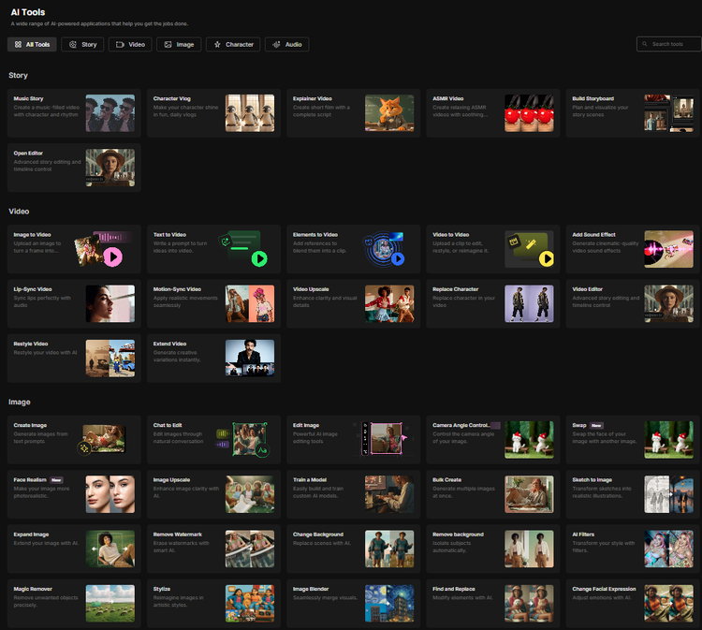Screen dimensions: 702x630
Task: Click the Edit Image crop-frame icon
Action: tap(387, 438)
